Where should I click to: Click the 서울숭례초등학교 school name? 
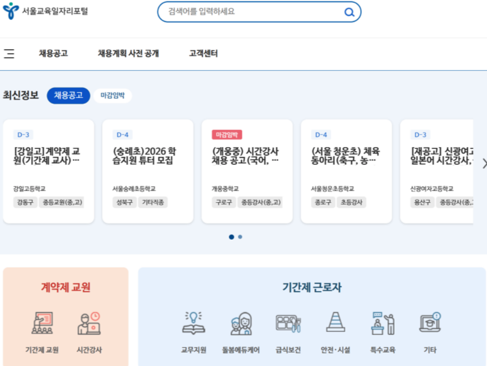(x=134, y=189)
